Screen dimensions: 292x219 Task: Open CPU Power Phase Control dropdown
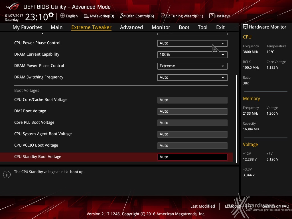tap(192, 43)
